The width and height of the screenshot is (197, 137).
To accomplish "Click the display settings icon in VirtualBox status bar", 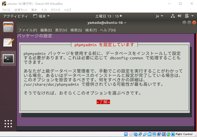I will click(154, 134).
